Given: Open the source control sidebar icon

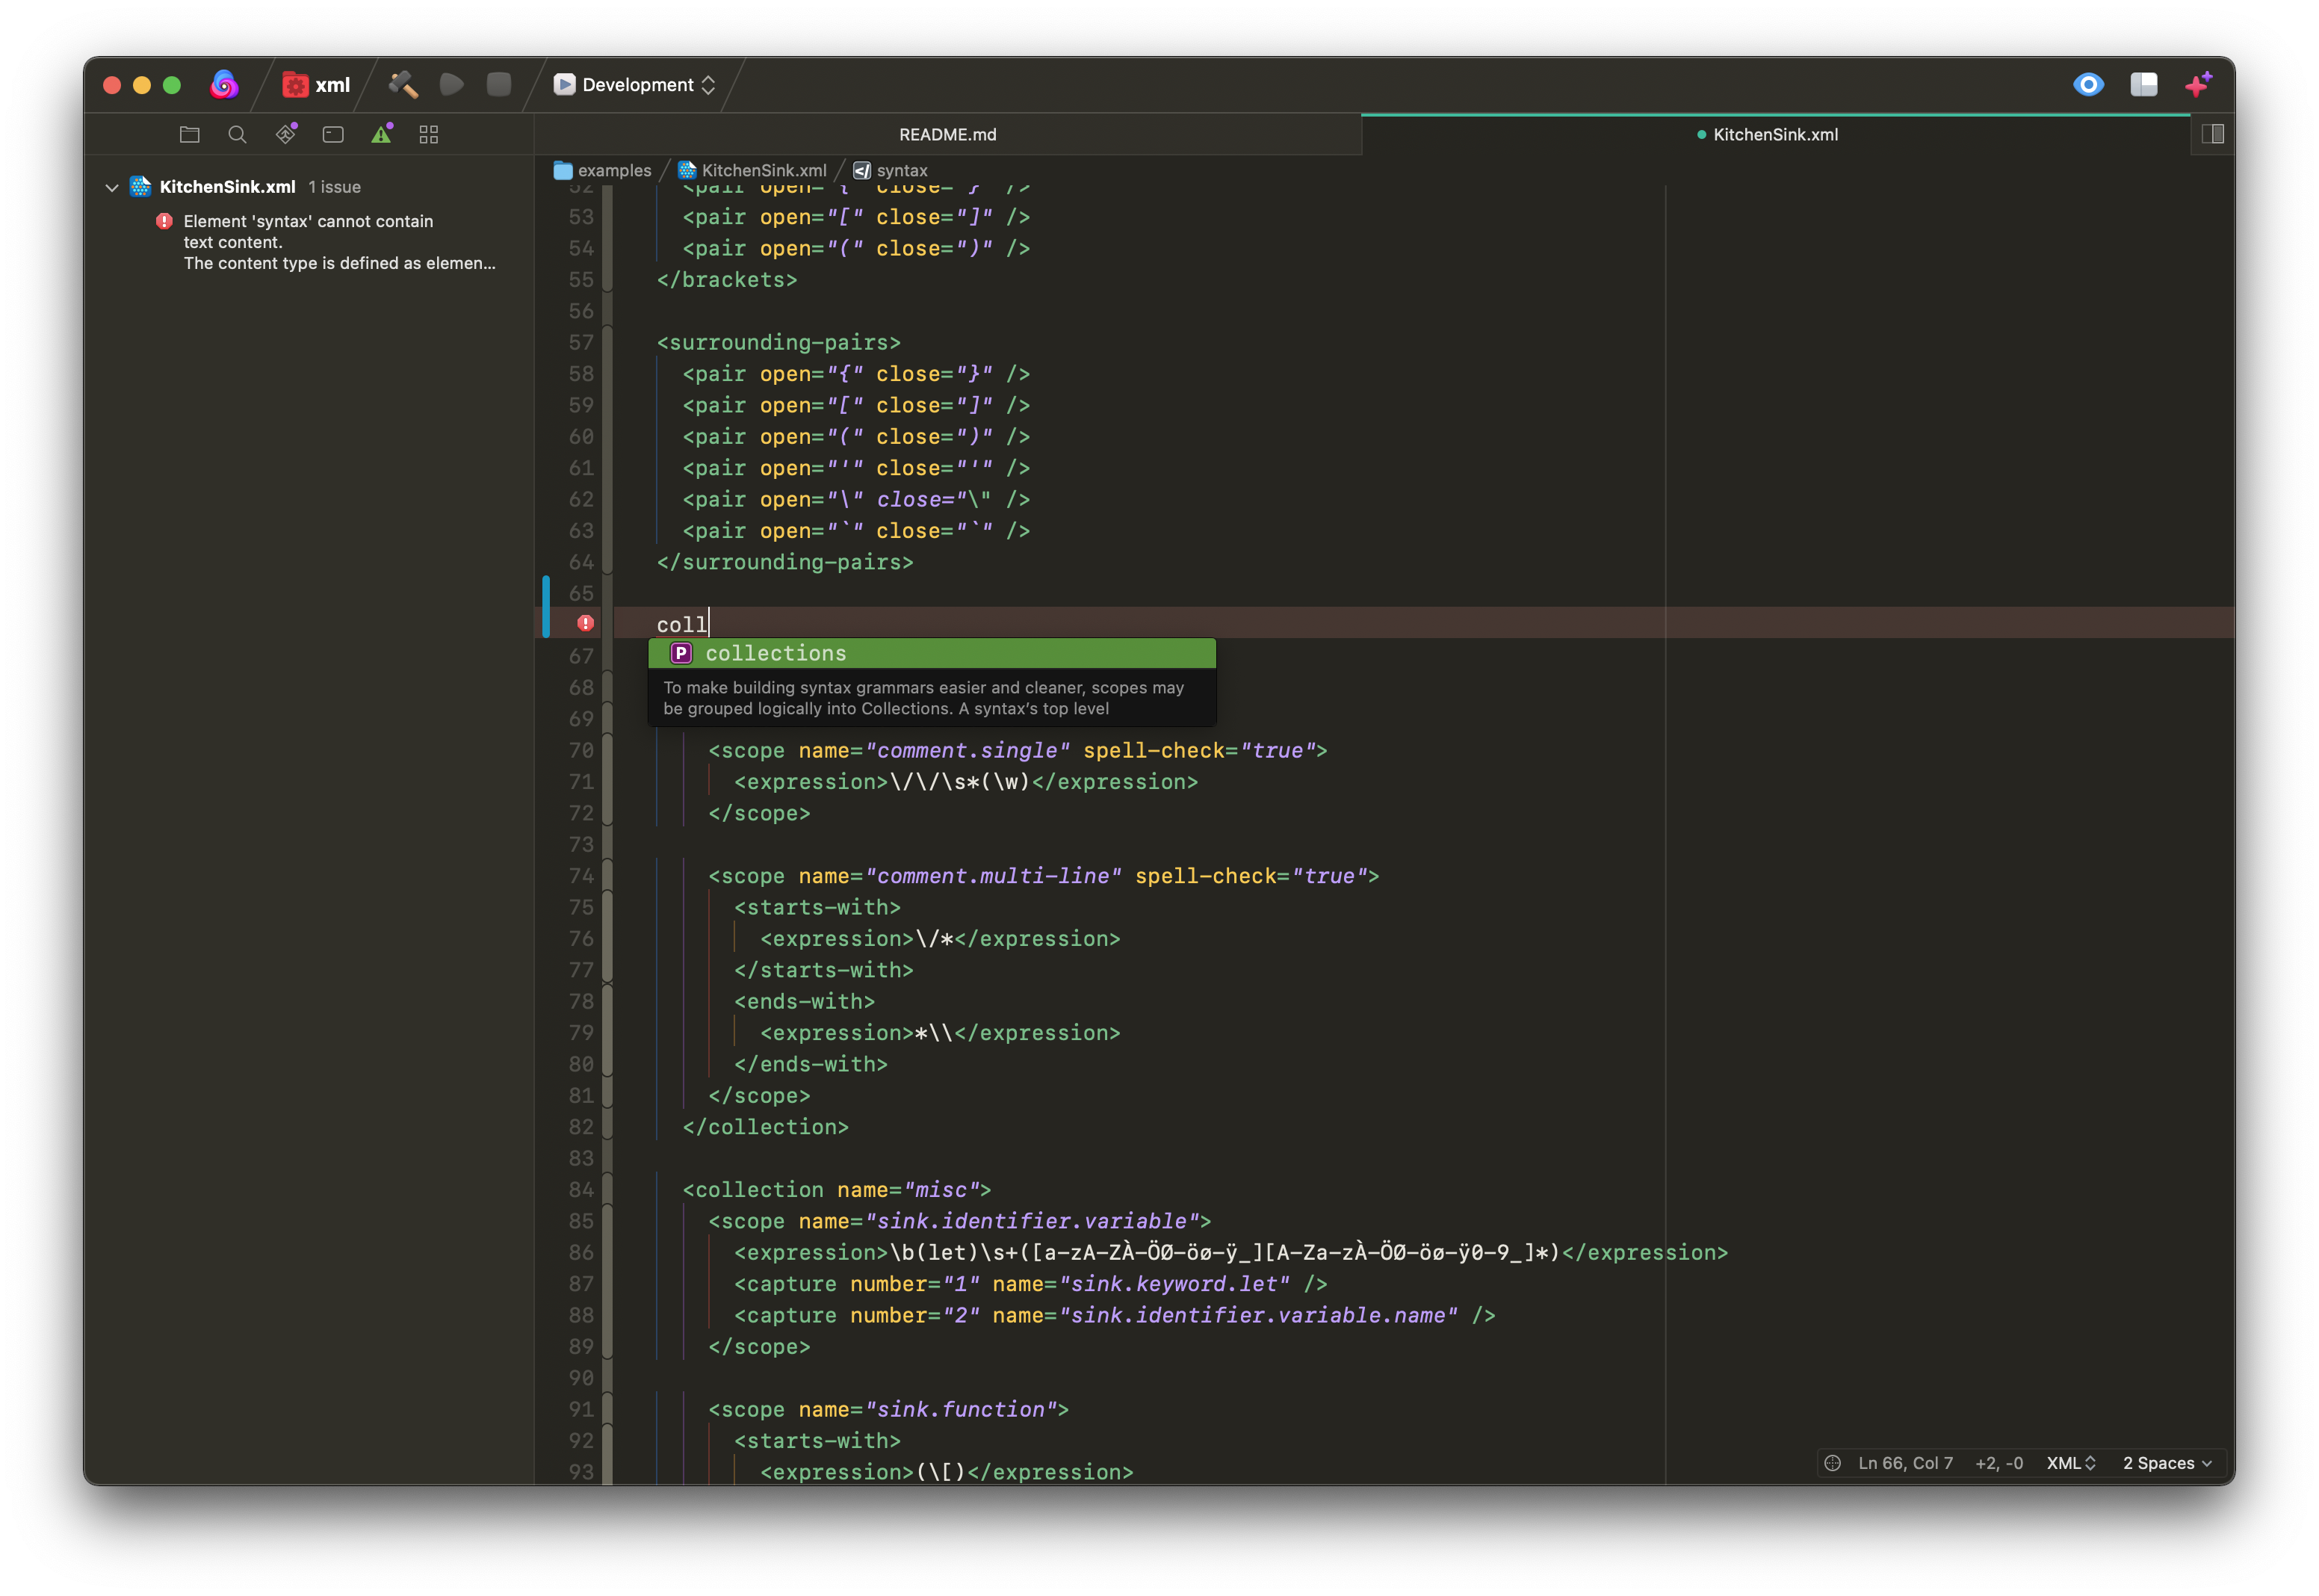Looking at the screenshot, I should click(286, 134).
